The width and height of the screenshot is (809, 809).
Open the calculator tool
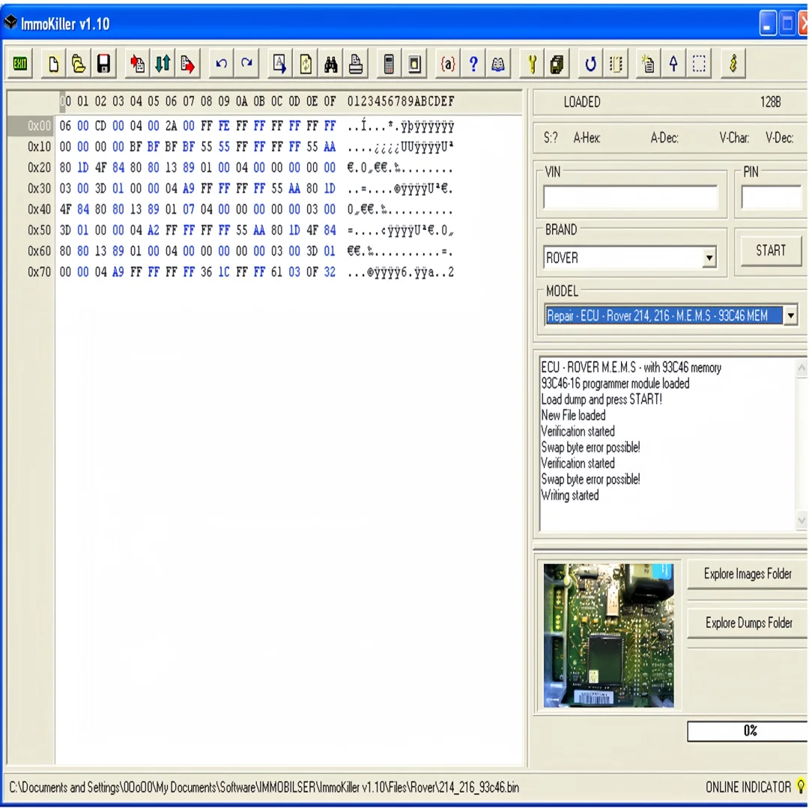(389, 64)
